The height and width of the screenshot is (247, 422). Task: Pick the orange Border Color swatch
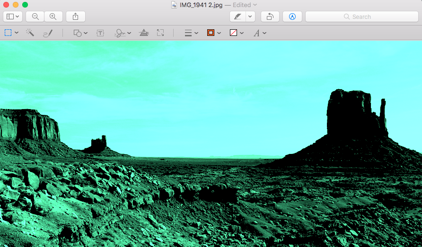pos(211,33)
